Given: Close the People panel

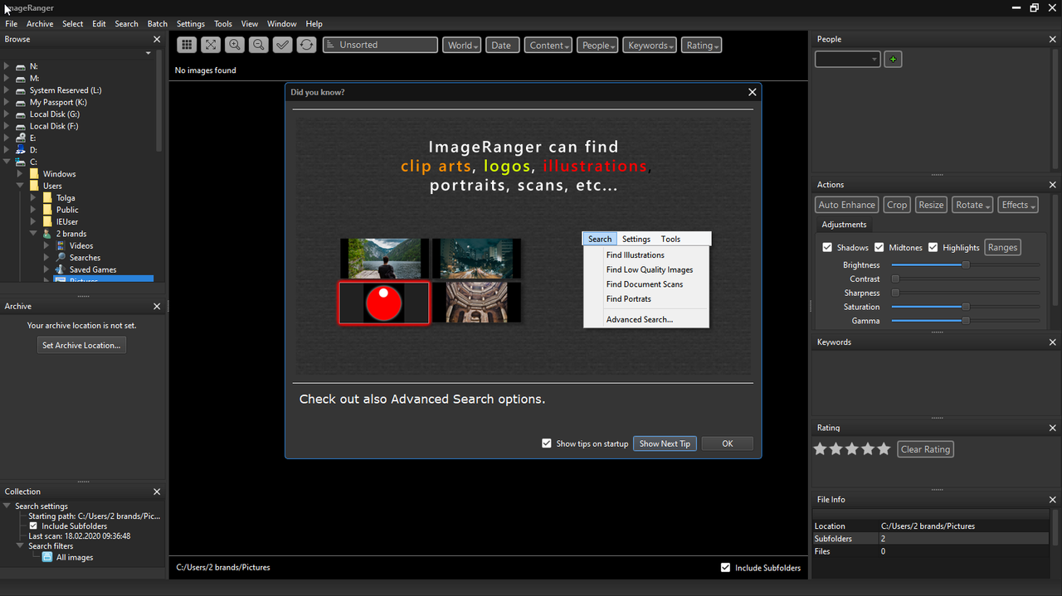Looking at the screenshot, I should coord(1053,39).
